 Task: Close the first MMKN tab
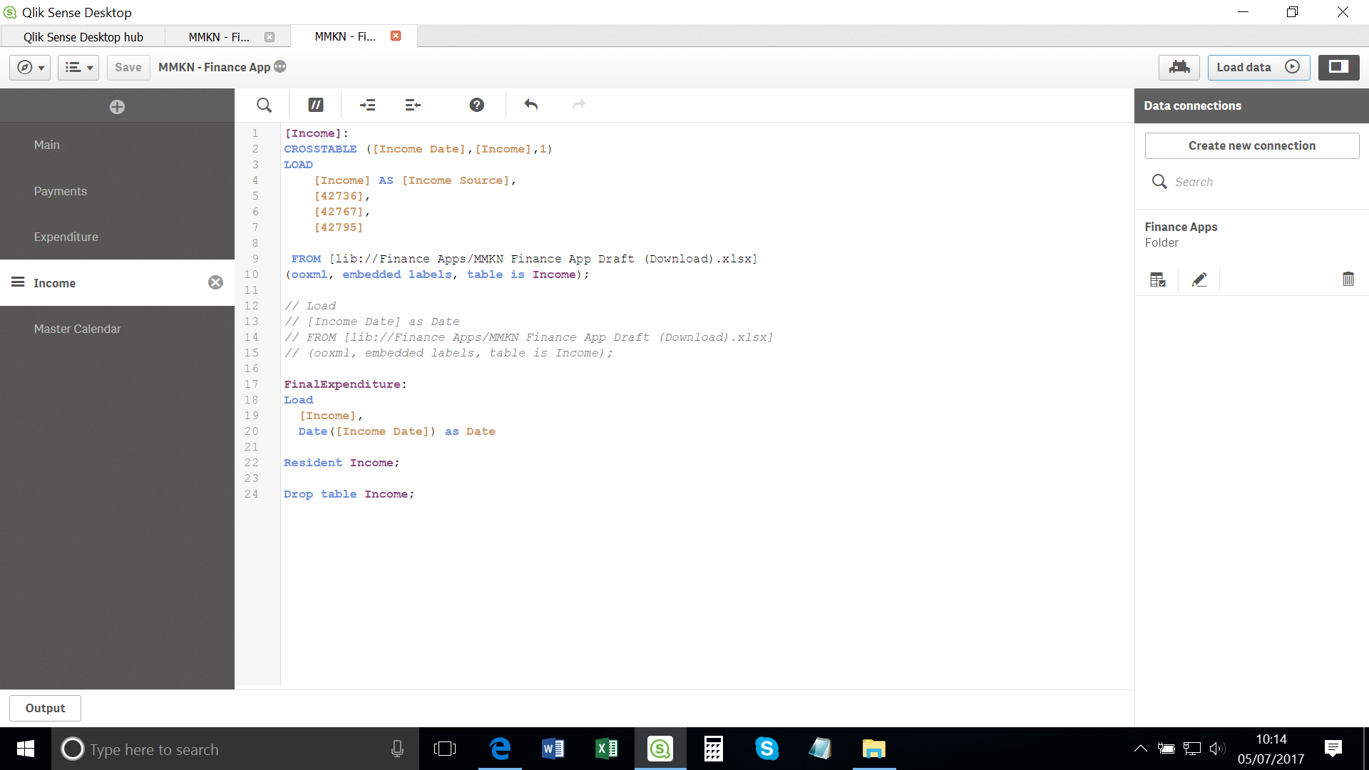(x=270, y=37)
